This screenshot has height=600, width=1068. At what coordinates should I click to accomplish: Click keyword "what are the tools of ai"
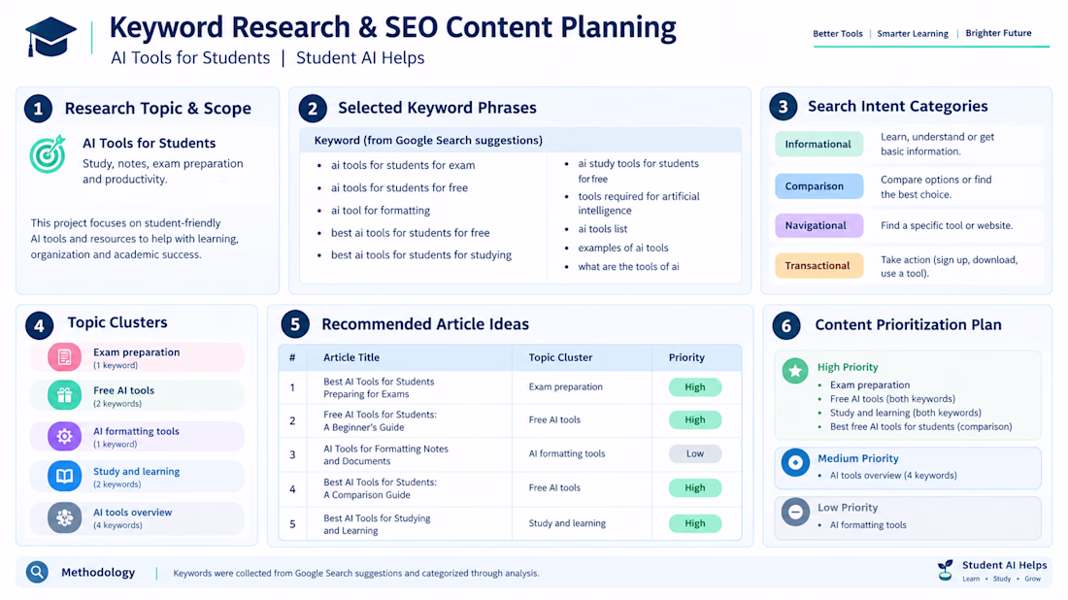point(629,267)
